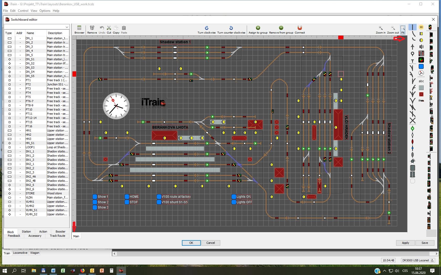Toggle the Lights ON switchboard button
Screen dimensions: 441x275
point(234,197)
